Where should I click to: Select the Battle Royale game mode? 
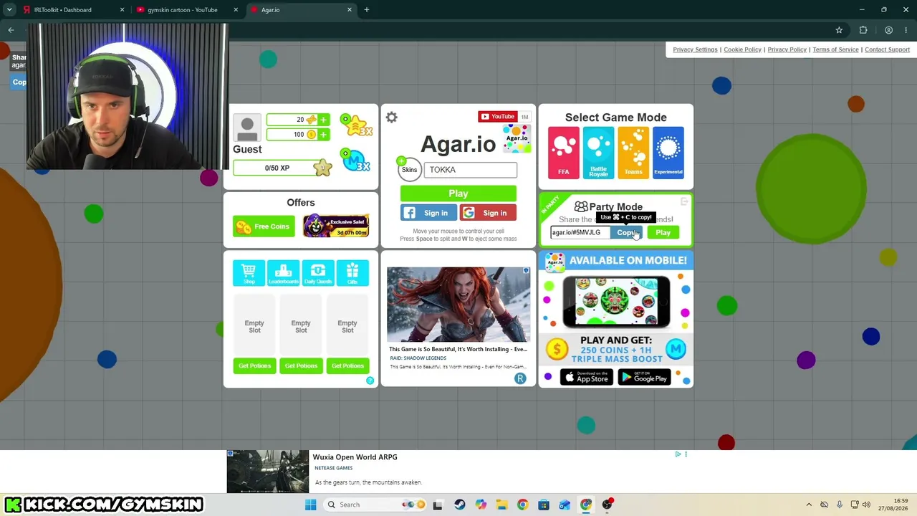coord(598,152)
